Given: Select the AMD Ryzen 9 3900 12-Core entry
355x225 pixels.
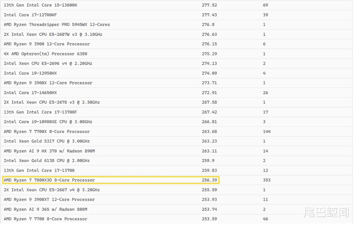Looking at the screenshot, I should click(x=47, y=44).
